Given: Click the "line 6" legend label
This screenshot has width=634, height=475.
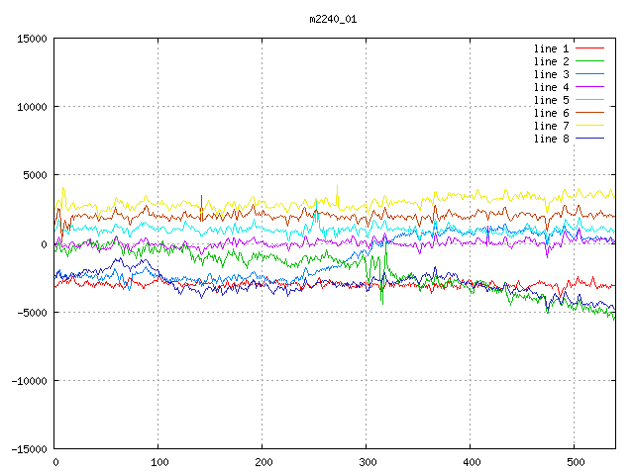Looking at the screenshot, I should tap(552, 113).
